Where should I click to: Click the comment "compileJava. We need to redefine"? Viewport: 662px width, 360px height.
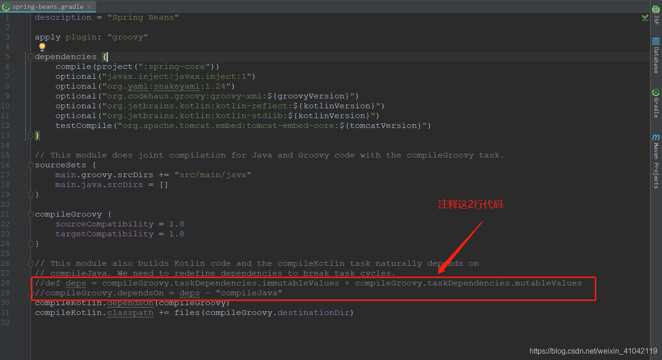point(215,273)
